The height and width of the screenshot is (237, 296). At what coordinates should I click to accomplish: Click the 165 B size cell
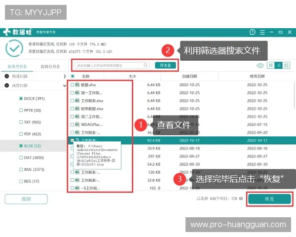[x=155, y=188]
